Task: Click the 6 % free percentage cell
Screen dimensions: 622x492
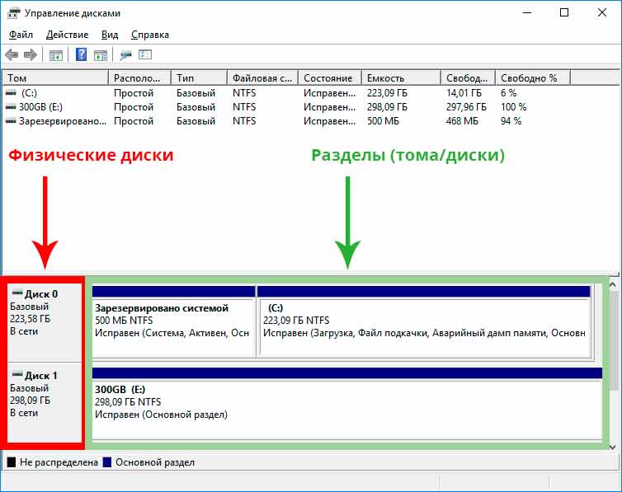Action: tap(508, 93)
